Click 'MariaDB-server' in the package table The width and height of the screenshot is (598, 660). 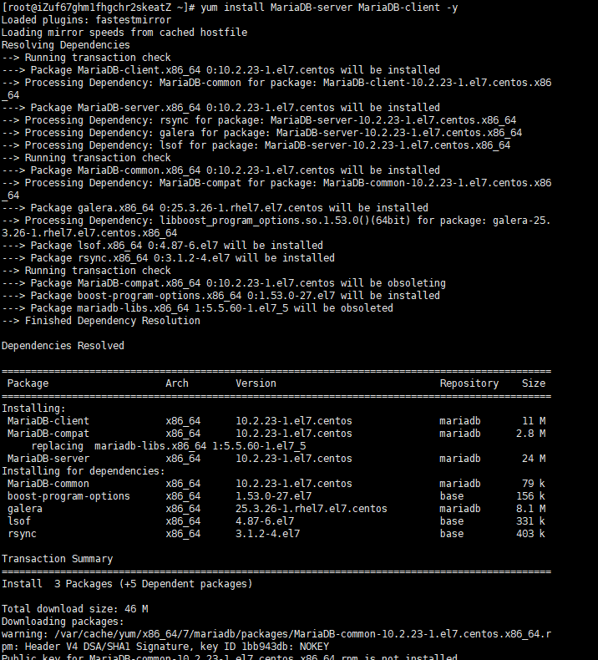[x=48, y=459]
